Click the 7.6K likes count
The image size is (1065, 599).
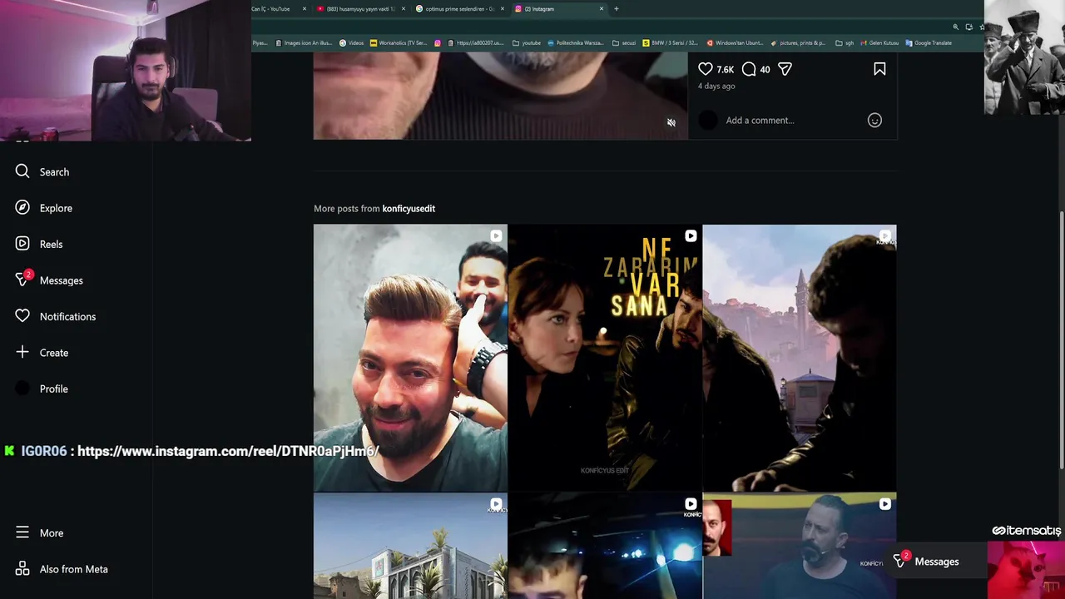tap(726, 69)
